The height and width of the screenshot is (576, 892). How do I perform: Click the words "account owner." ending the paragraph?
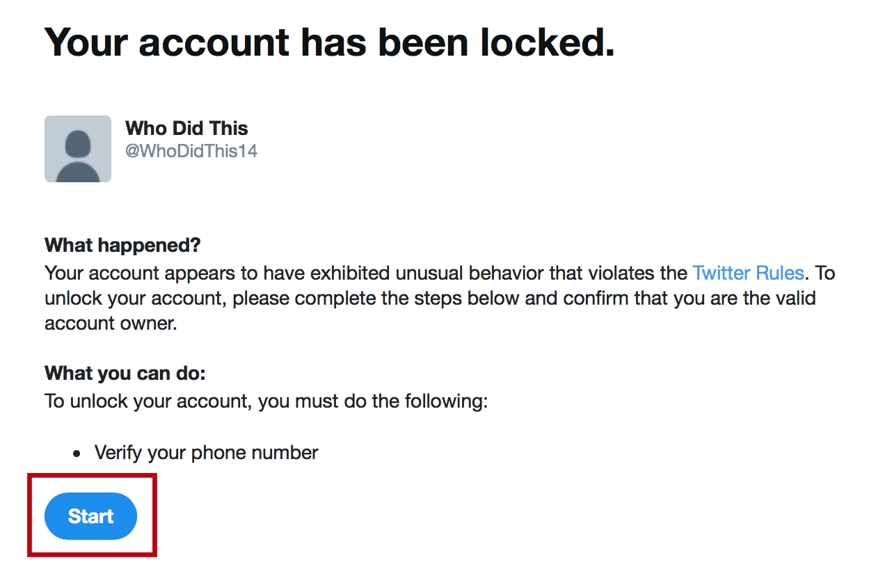pyautogui.click(x=111, y=324)
